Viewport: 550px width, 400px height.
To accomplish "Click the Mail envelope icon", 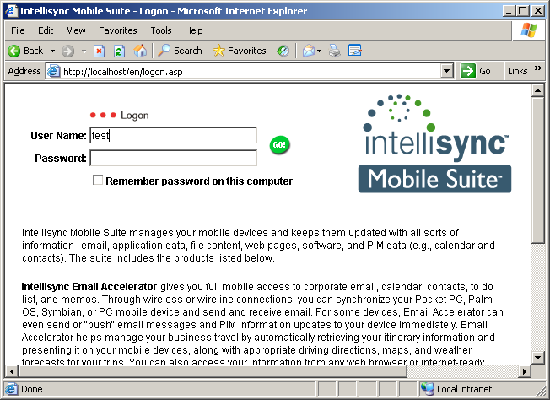I will pyautogui.click(x=309, y=51).
